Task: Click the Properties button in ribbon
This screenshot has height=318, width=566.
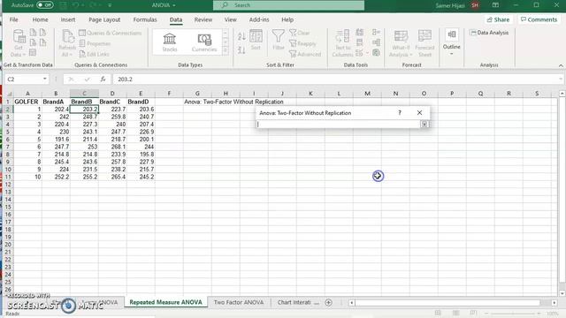Action: (x=95, y=43)
